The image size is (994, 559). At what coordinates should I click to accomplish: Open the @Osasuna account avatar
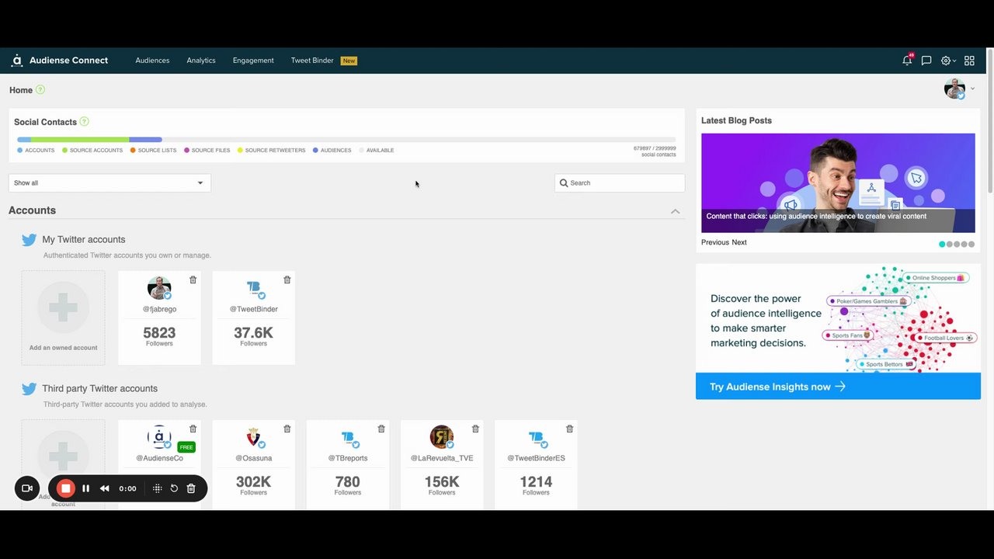point(254,437)
